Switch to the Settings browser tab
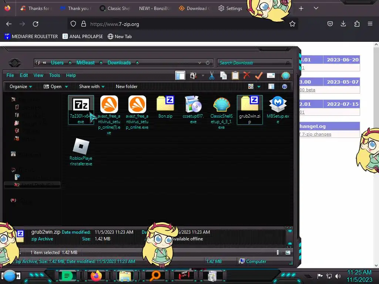This screenshot has height=284, width=379. [230, 8]
